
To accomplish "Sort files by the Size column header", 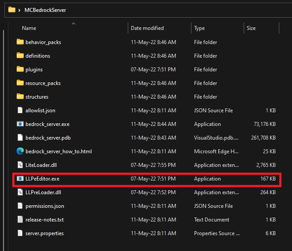I will point(251,28).
